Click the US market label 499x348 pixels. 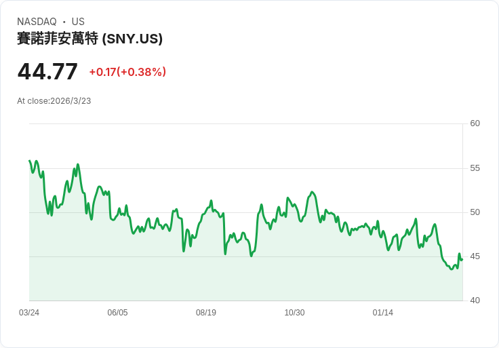click(78, 22)
